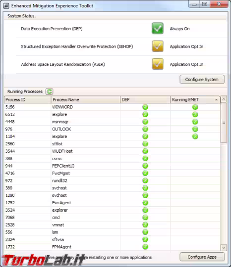Screen dimensions: 231x267
Task: Sort by DEP column header
Action: coord(145,99)
